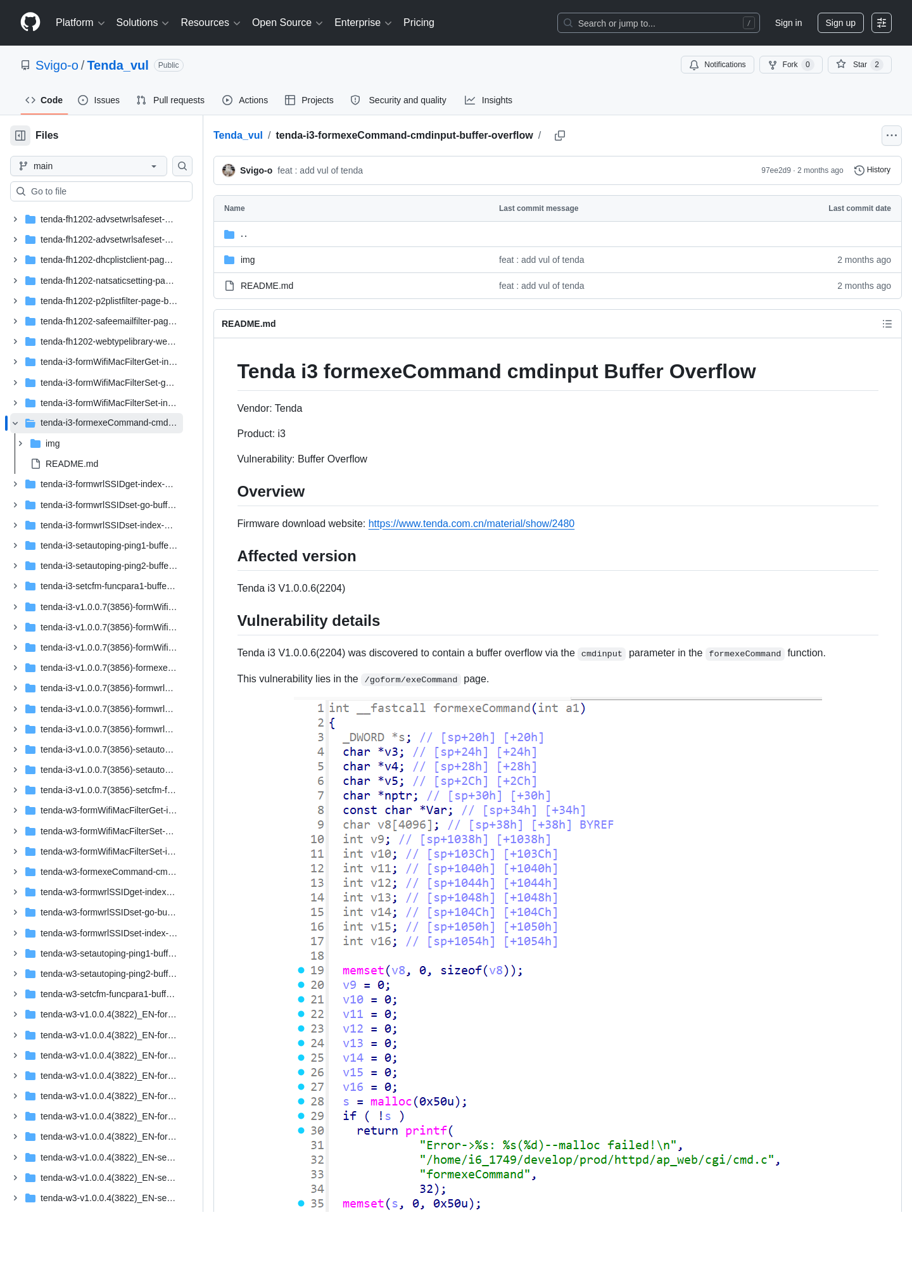Copy the path with the copy icon

point(560,136)
